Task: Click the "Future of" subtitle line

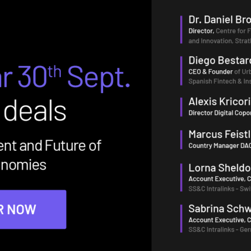Action: 73,146
